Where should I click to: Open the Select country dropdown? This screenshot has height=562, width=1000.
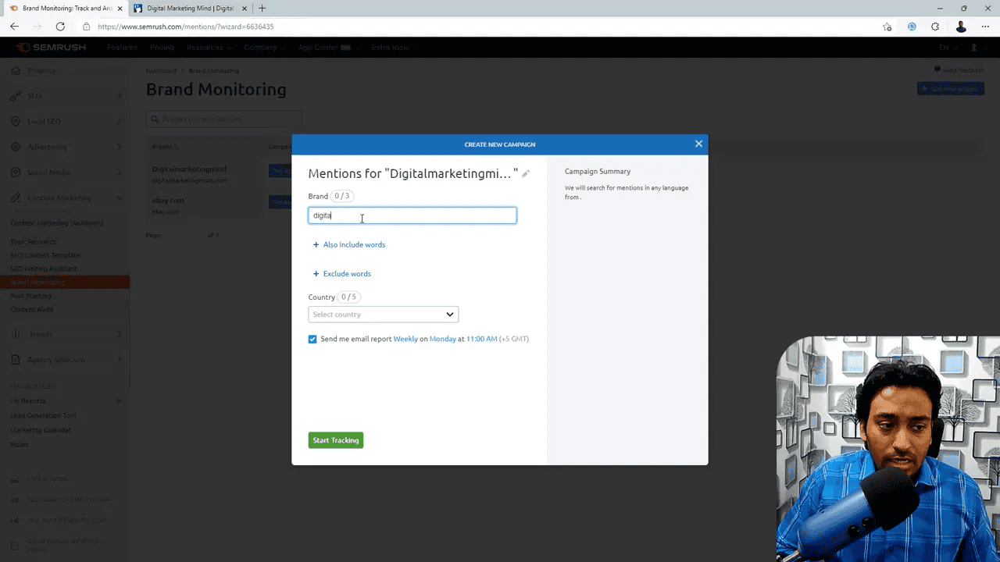coord(383,314)
